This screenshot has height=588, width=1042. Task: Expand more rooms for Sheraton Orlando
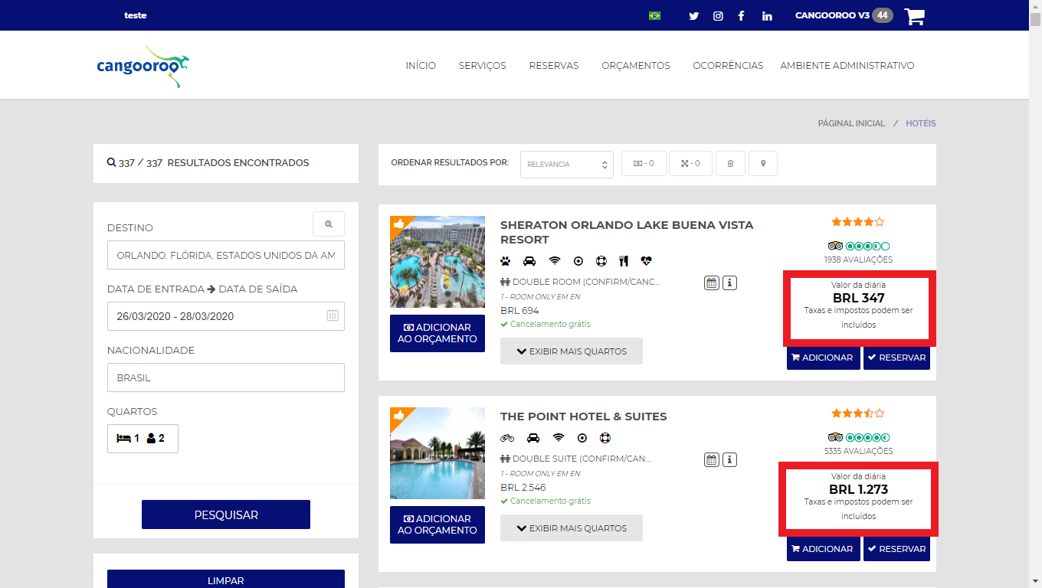click(x=572, y=351)
